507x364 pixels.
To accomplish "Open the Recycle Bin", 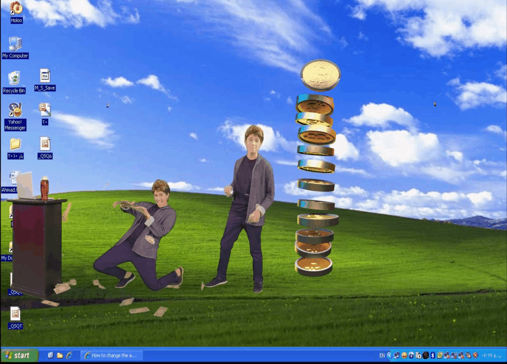I will point(14,79).
